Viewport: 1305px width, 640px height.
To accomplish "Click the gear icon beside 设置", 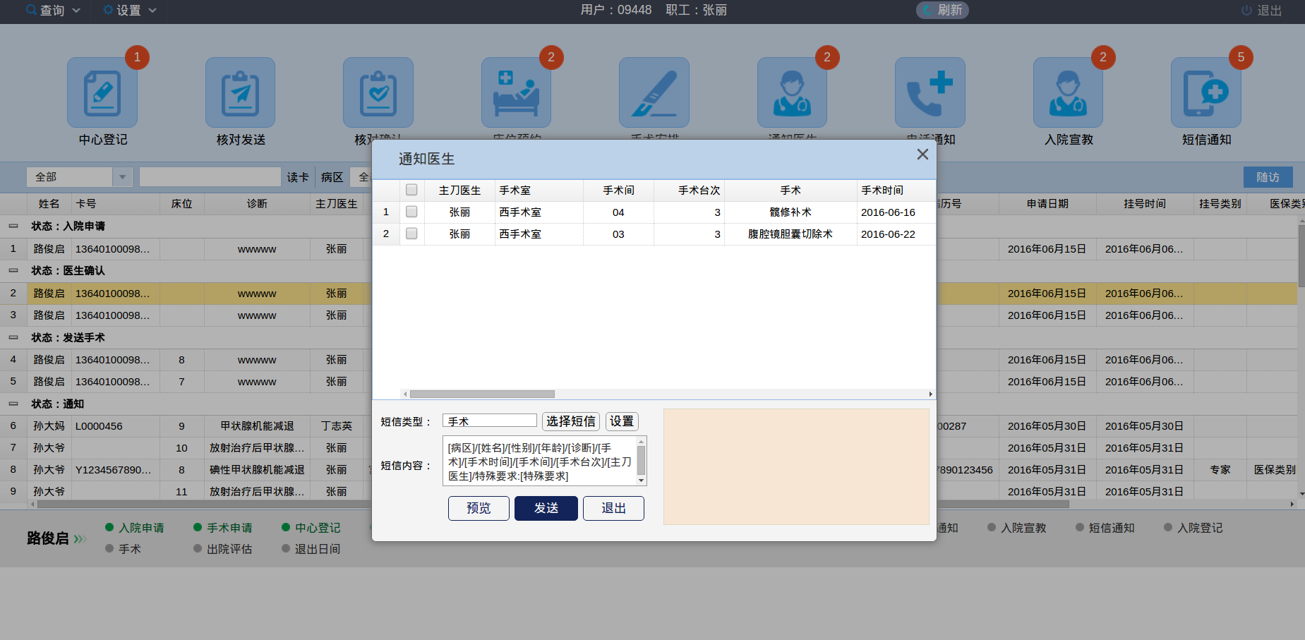I will click(x=108, y=10).
